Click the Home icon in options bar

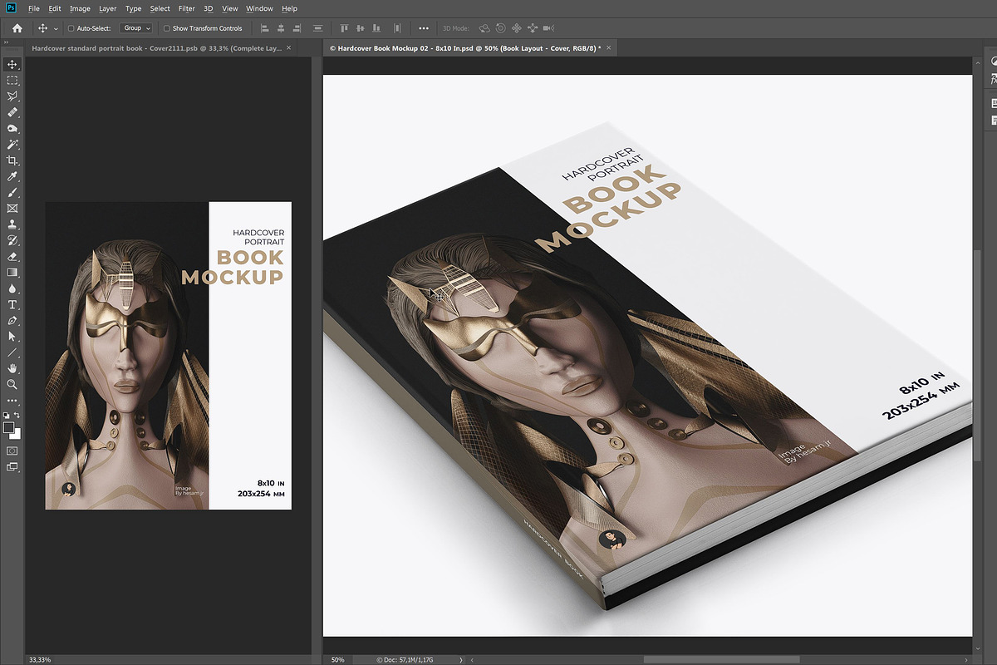pyautogui.click(x=17, y=28)
